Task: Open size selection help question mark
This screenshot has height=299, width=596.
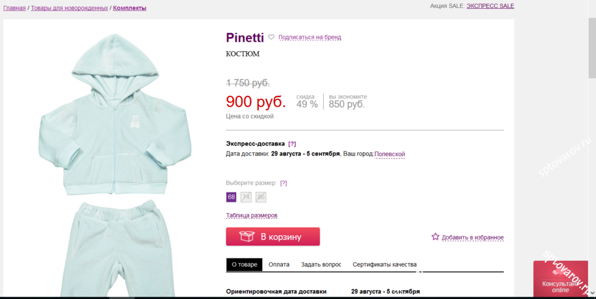Action: pyautogui.click(x=284, y=183)
